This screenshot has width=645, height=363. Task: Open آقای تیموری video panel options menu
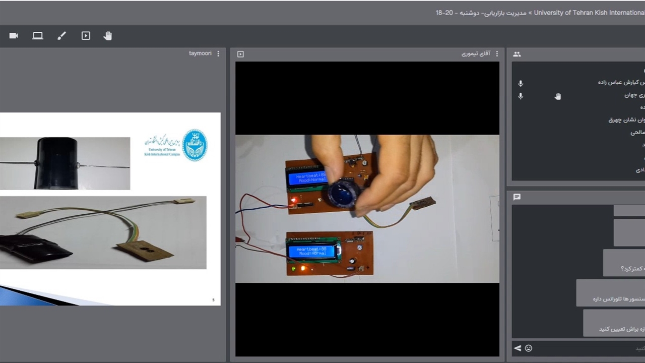pyautogui.click(x=497, y=53)
